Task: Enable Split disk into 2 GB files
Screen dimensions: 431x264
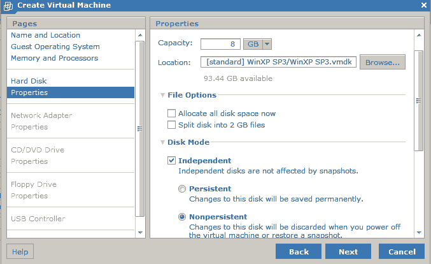Action: tap(171, 125)
